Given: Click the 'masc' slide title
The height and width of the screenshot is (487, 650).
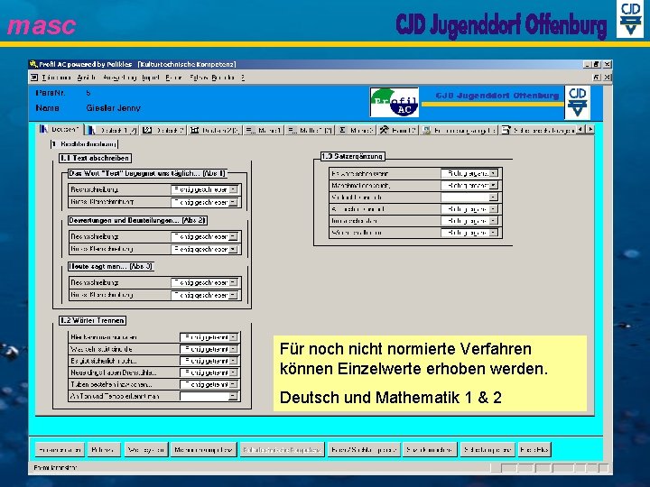Looking at the screenshot, I should click(x=42, y=25).
